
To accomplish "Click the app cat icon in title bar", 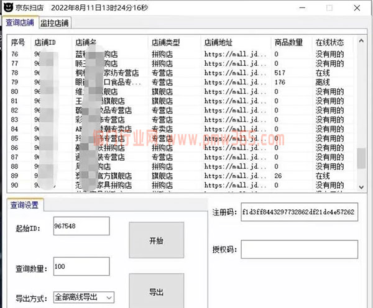I will point(8,7).
